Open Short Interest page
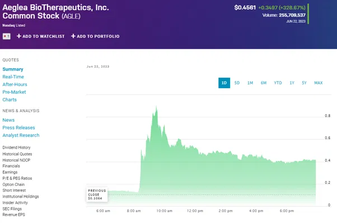This screenshot has width=337, height=224. coord(14,190)
